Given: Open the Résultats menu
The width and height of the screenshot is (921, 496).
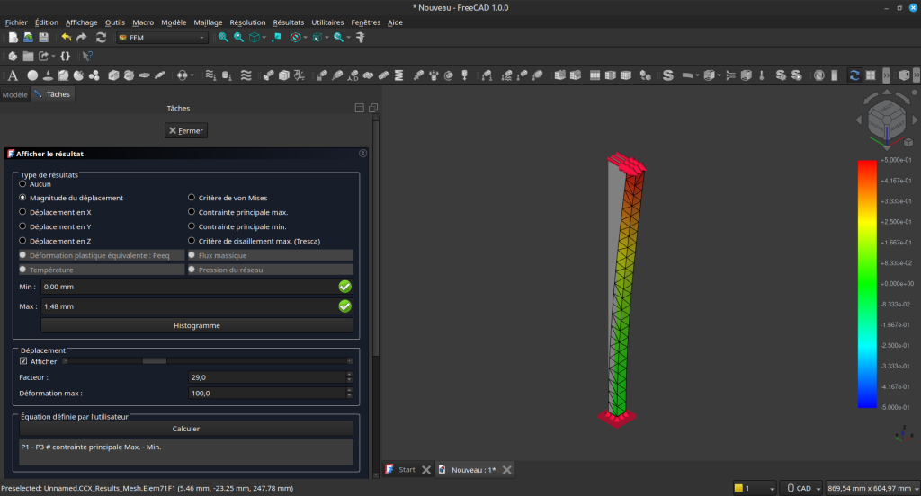Looking at the screenshot, I should tap(289, 22).
